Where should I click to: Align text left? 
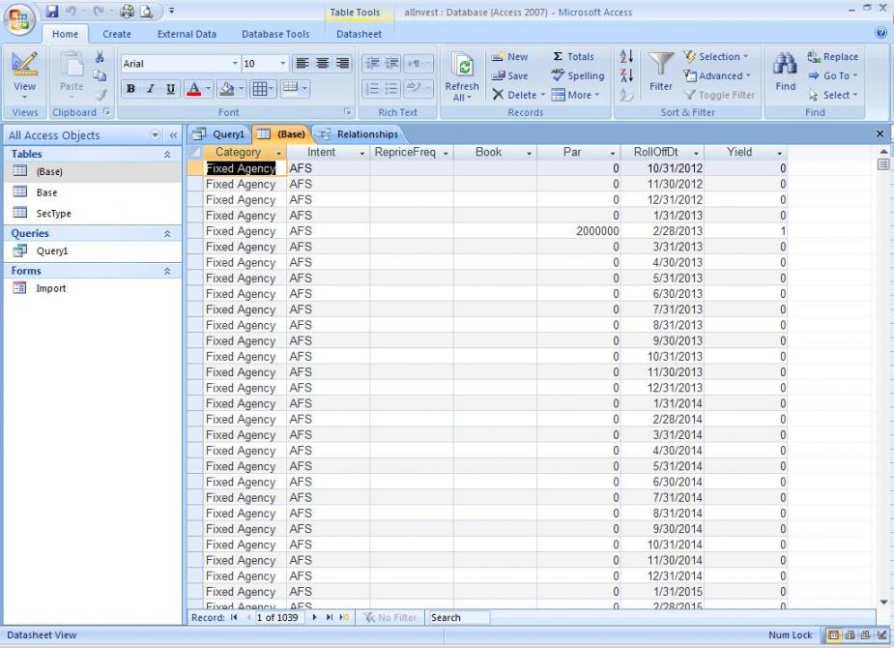coord(303,63)
